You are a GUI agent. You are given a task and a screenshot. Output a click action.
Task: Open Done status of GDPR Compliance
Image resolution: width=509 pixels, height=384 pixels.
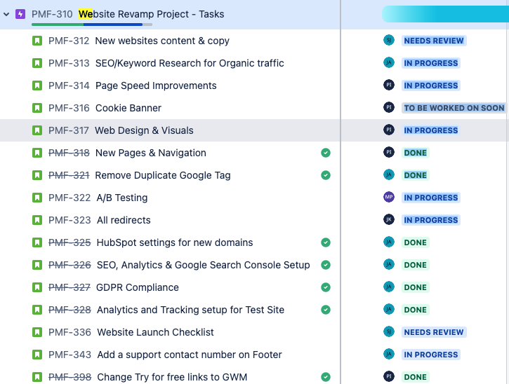pos(416,287)
